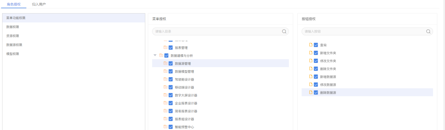Click the menu search magnifier icon
This screenshot has width=445, height=130.
(284, 31)
